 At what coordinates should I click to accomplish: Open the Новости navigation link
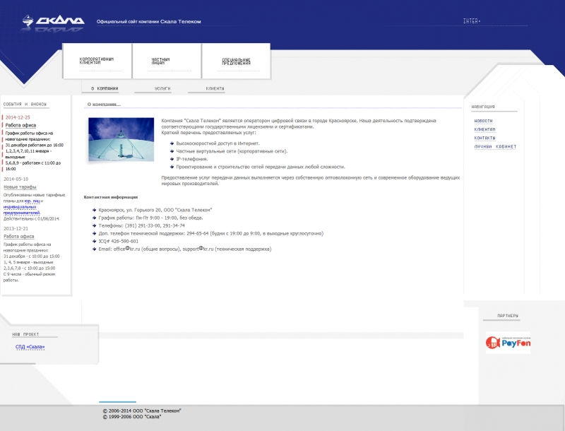coord(483,121)
